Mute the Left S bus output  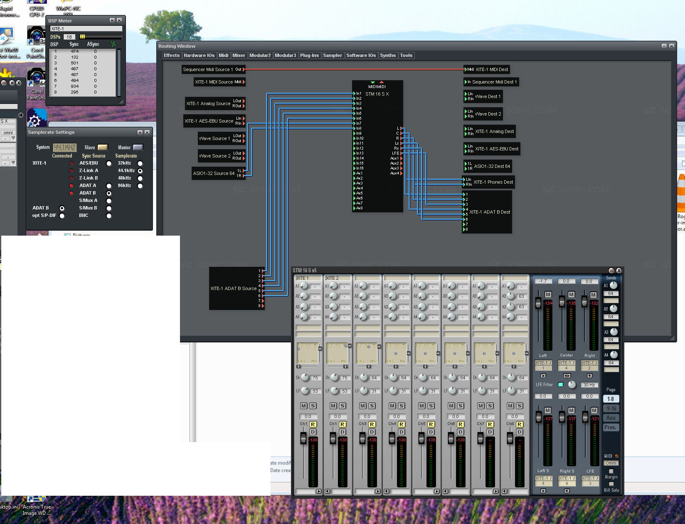pyautogui.click(x=548, y=410)
